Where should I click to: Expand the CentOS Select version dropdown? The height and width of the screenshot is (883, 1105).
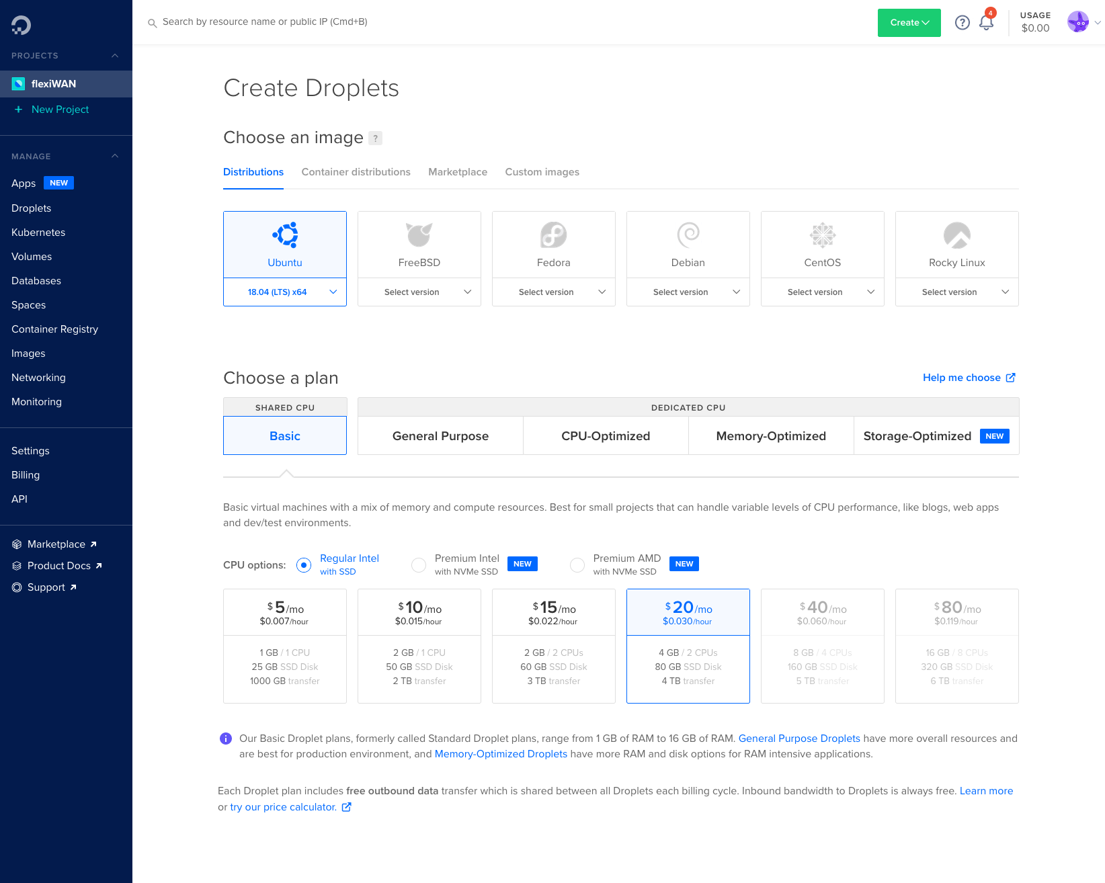coord(822,292)
